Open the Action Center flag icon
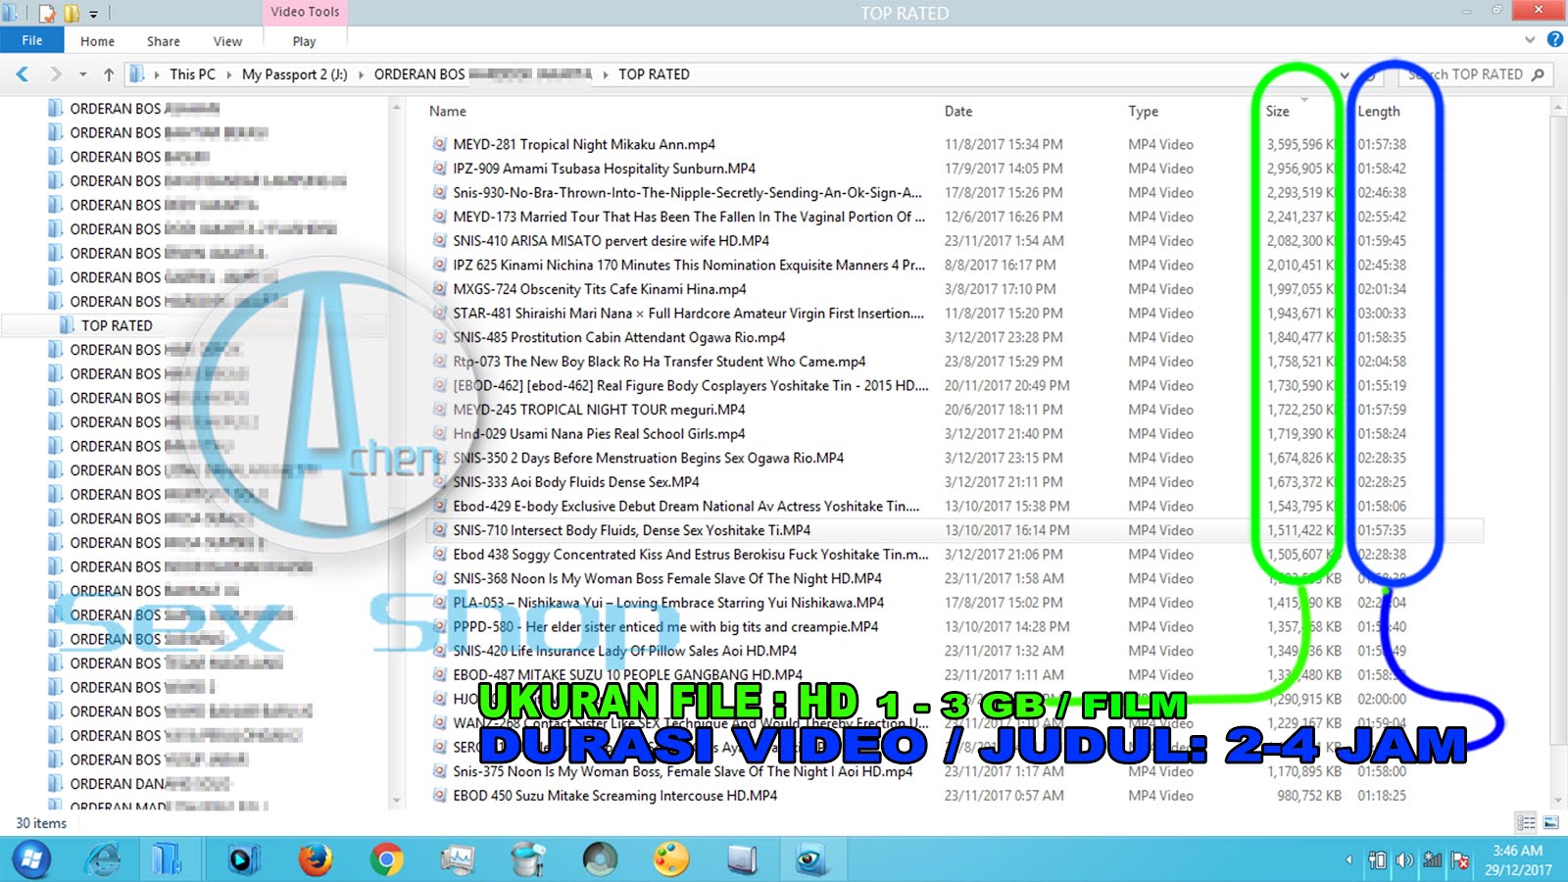Image resolution: width=1568 pixels, height=882 pixels. click(x=1460, y=859)
